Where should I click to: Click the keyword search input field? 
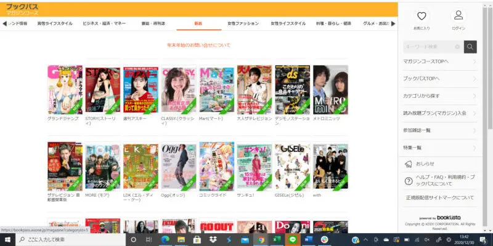click(433, 47)
